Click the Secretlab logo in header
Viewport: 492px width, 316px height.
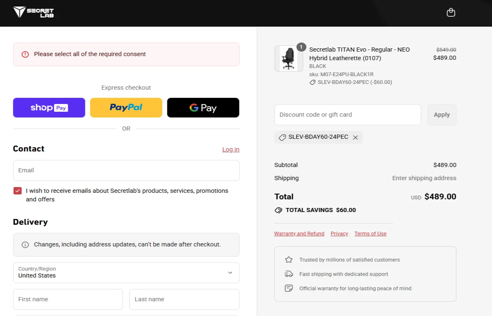tap(34, 12)
